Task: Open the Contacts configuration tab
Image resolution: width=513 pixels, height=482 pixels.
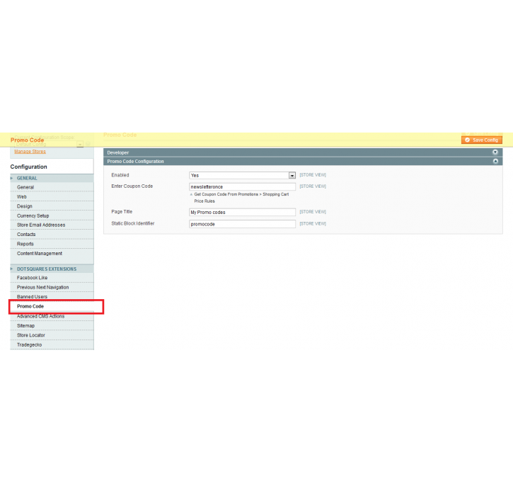Action: click(52, 235)
